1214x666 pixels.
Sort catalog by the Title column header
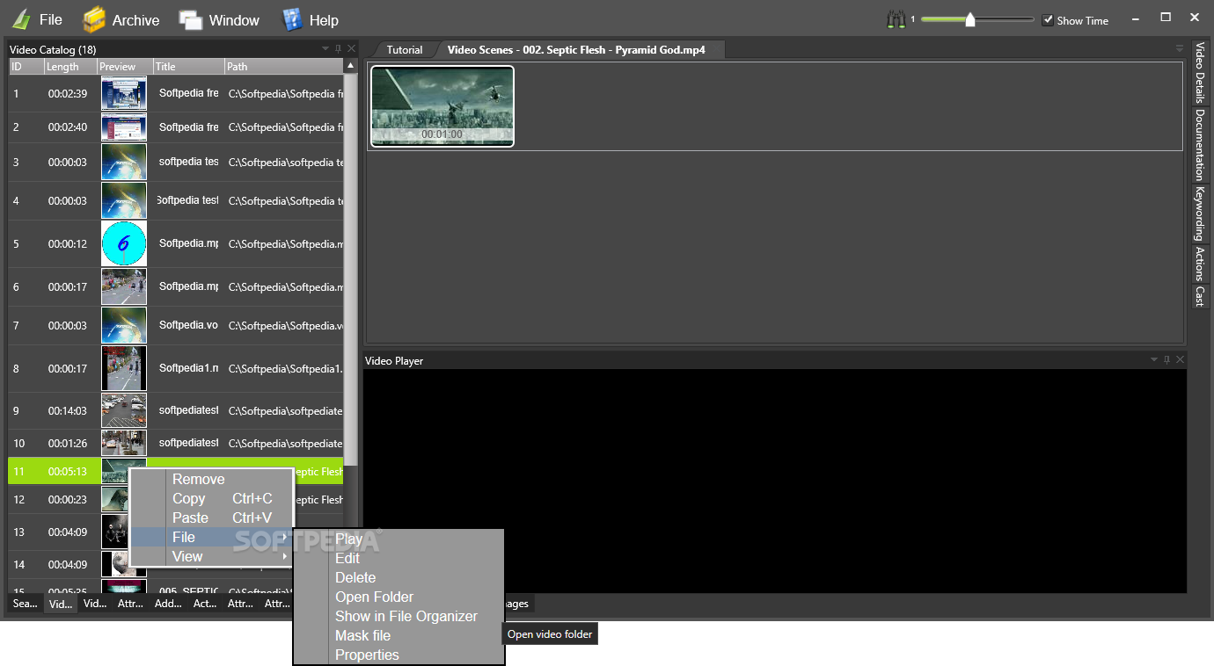[188, 66]
